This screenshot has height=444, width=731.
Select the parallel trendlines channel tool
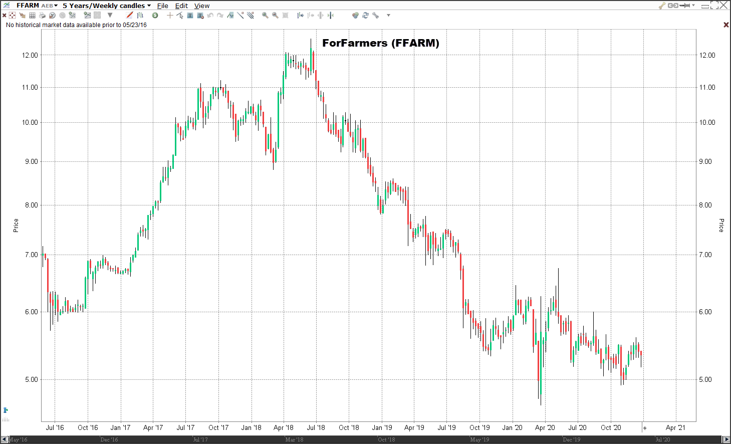(251, 16)
